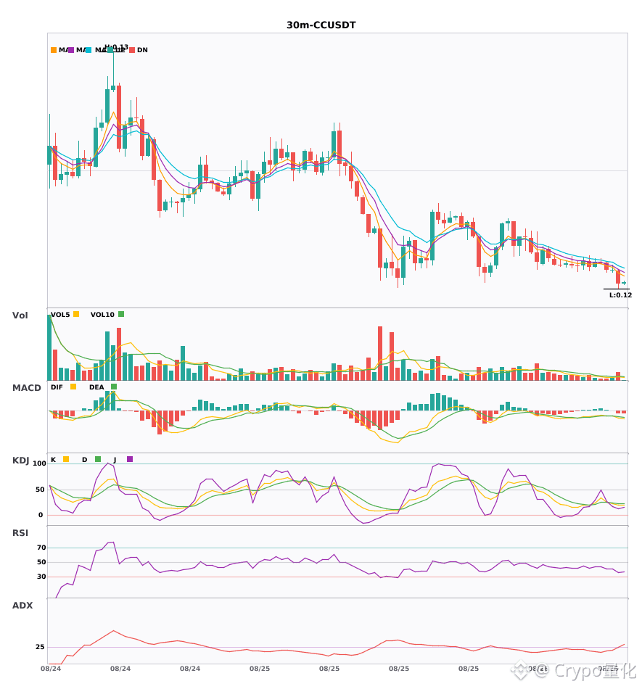642x689 pixels.
Task: Click the green D legend swatch
Action: point(98,459)
